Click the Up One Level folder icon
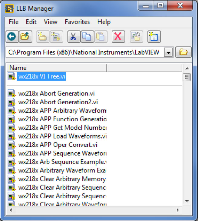The height and width of the screenshot is (221, 198). coord(24,37)
